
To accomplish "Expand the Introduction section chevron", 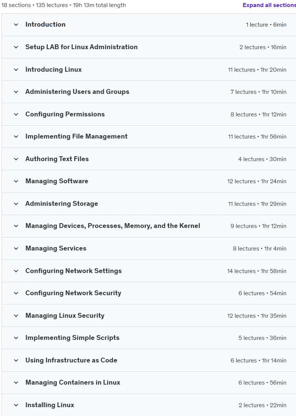I will (16, 25).
